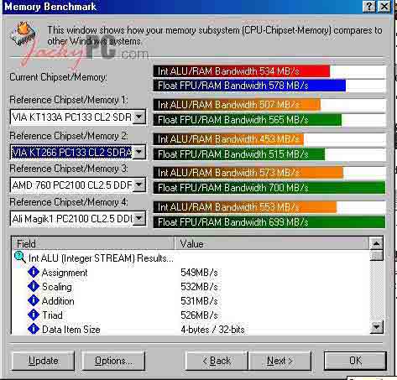Open the Options... button

coord(113,361)
